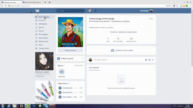Attach video via film icon in post box
The height and width of the screenshot is (108, 193).
tap(149, 60)
